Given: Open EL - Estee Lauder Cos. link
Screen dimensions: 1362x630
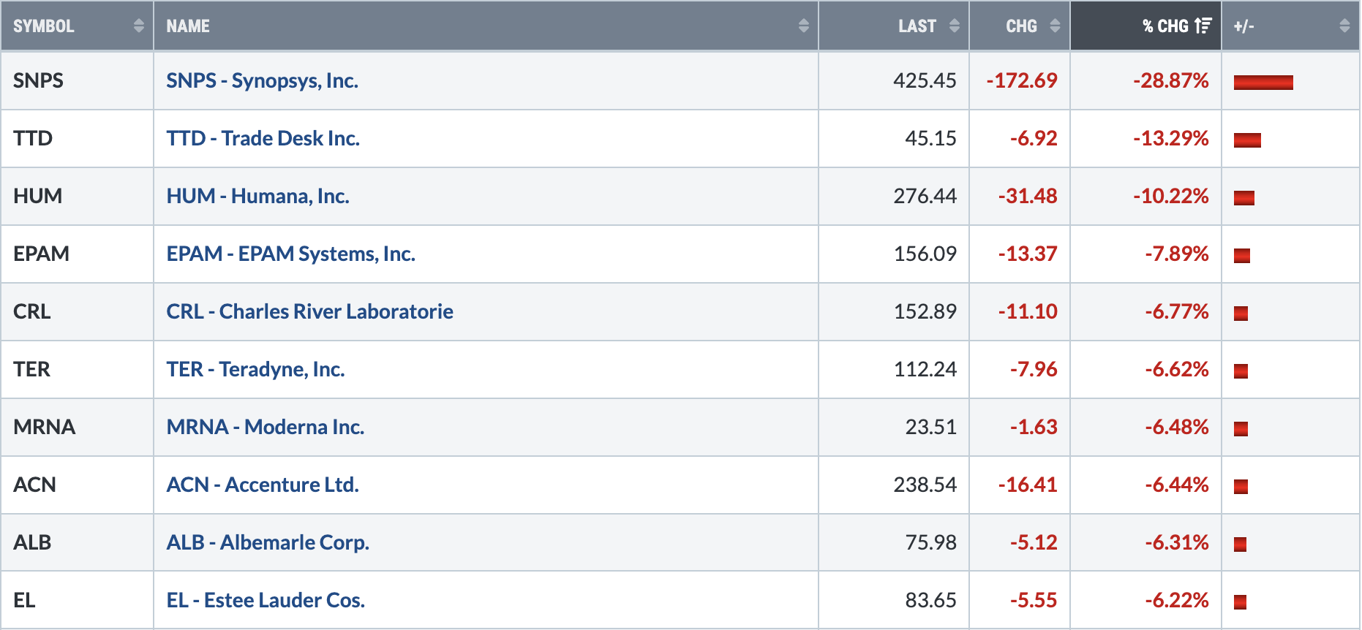Looking at the screenshot, I should coord(266,600).
